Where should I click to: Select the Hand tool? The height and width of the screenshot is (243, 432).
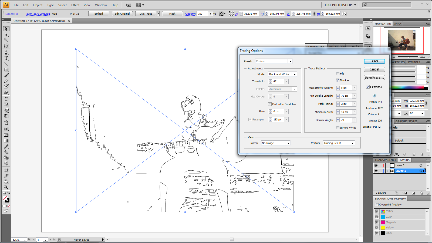coord(6,181)
